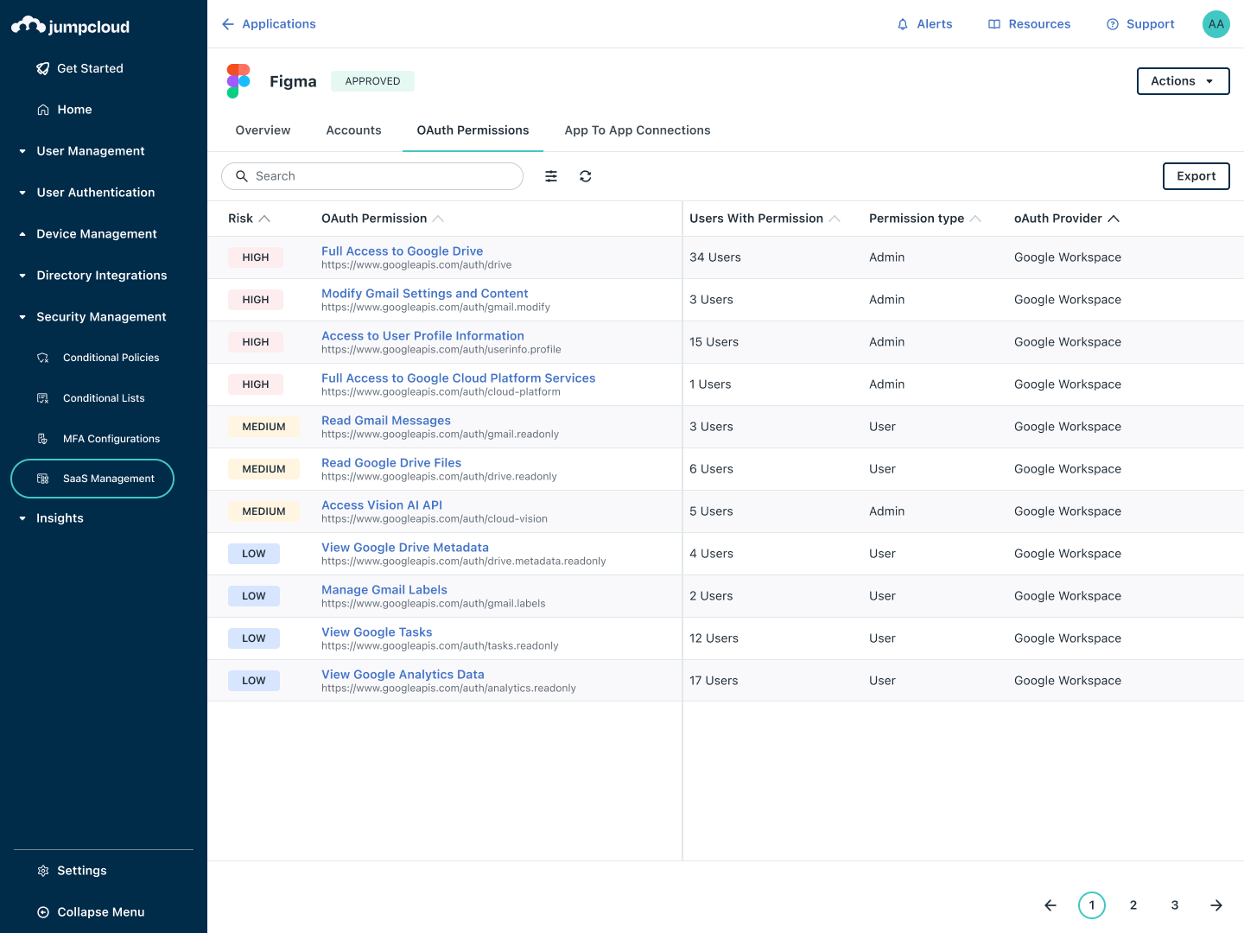The image size is (1244, 933).
Task: Open the Conditional Lists sidebar item
Action: pyautogui.click(x=104, y=398)
